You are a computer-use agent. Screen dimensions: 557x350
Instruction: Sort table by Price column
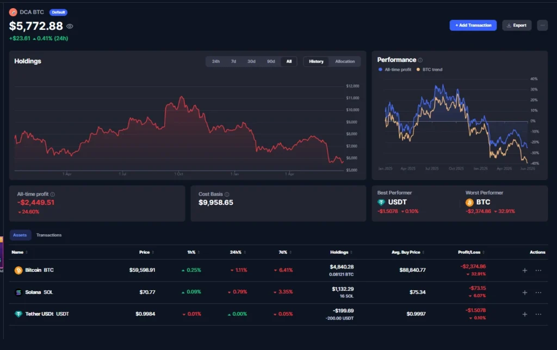[146, 252]
